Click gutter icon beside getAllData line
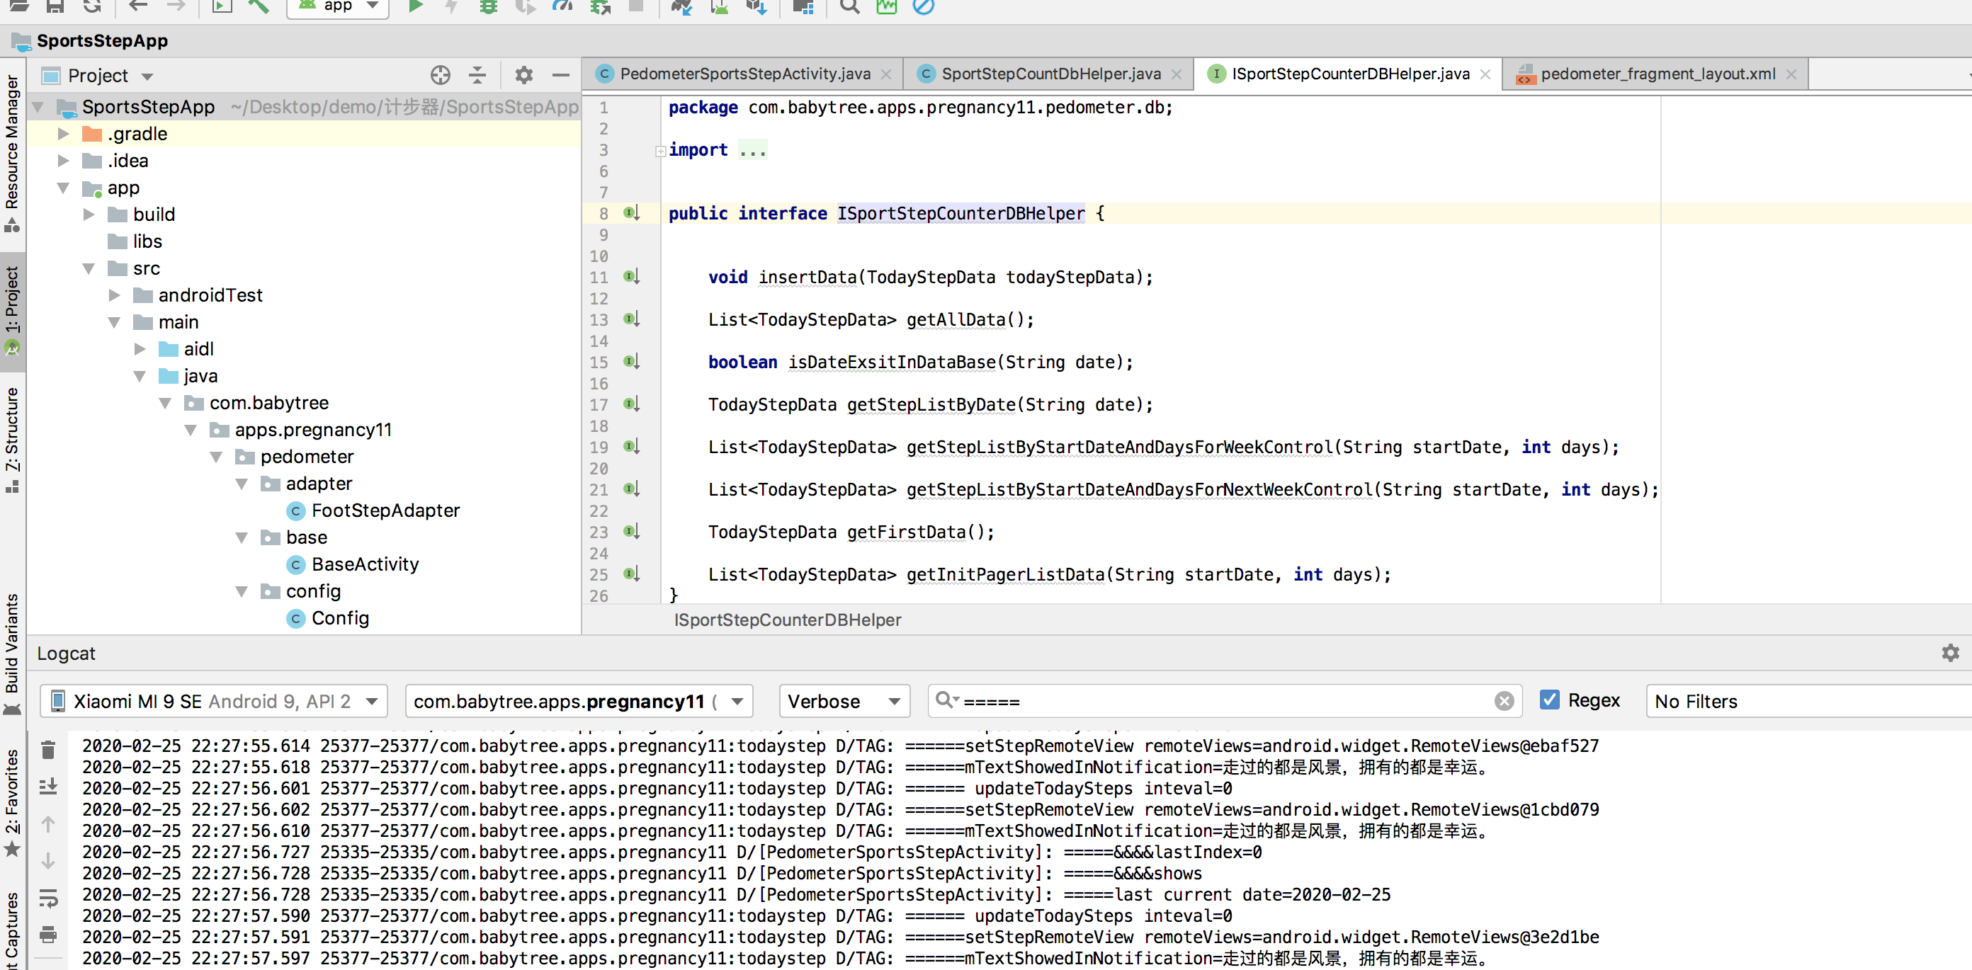 point(631,319)
